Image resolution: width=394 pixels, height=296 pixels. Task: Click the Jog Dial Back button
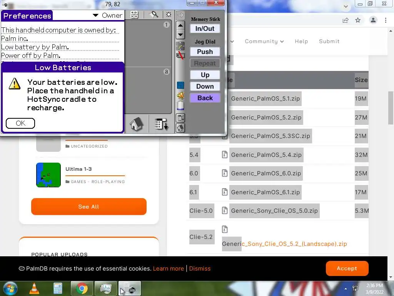[x=205, y=98]
